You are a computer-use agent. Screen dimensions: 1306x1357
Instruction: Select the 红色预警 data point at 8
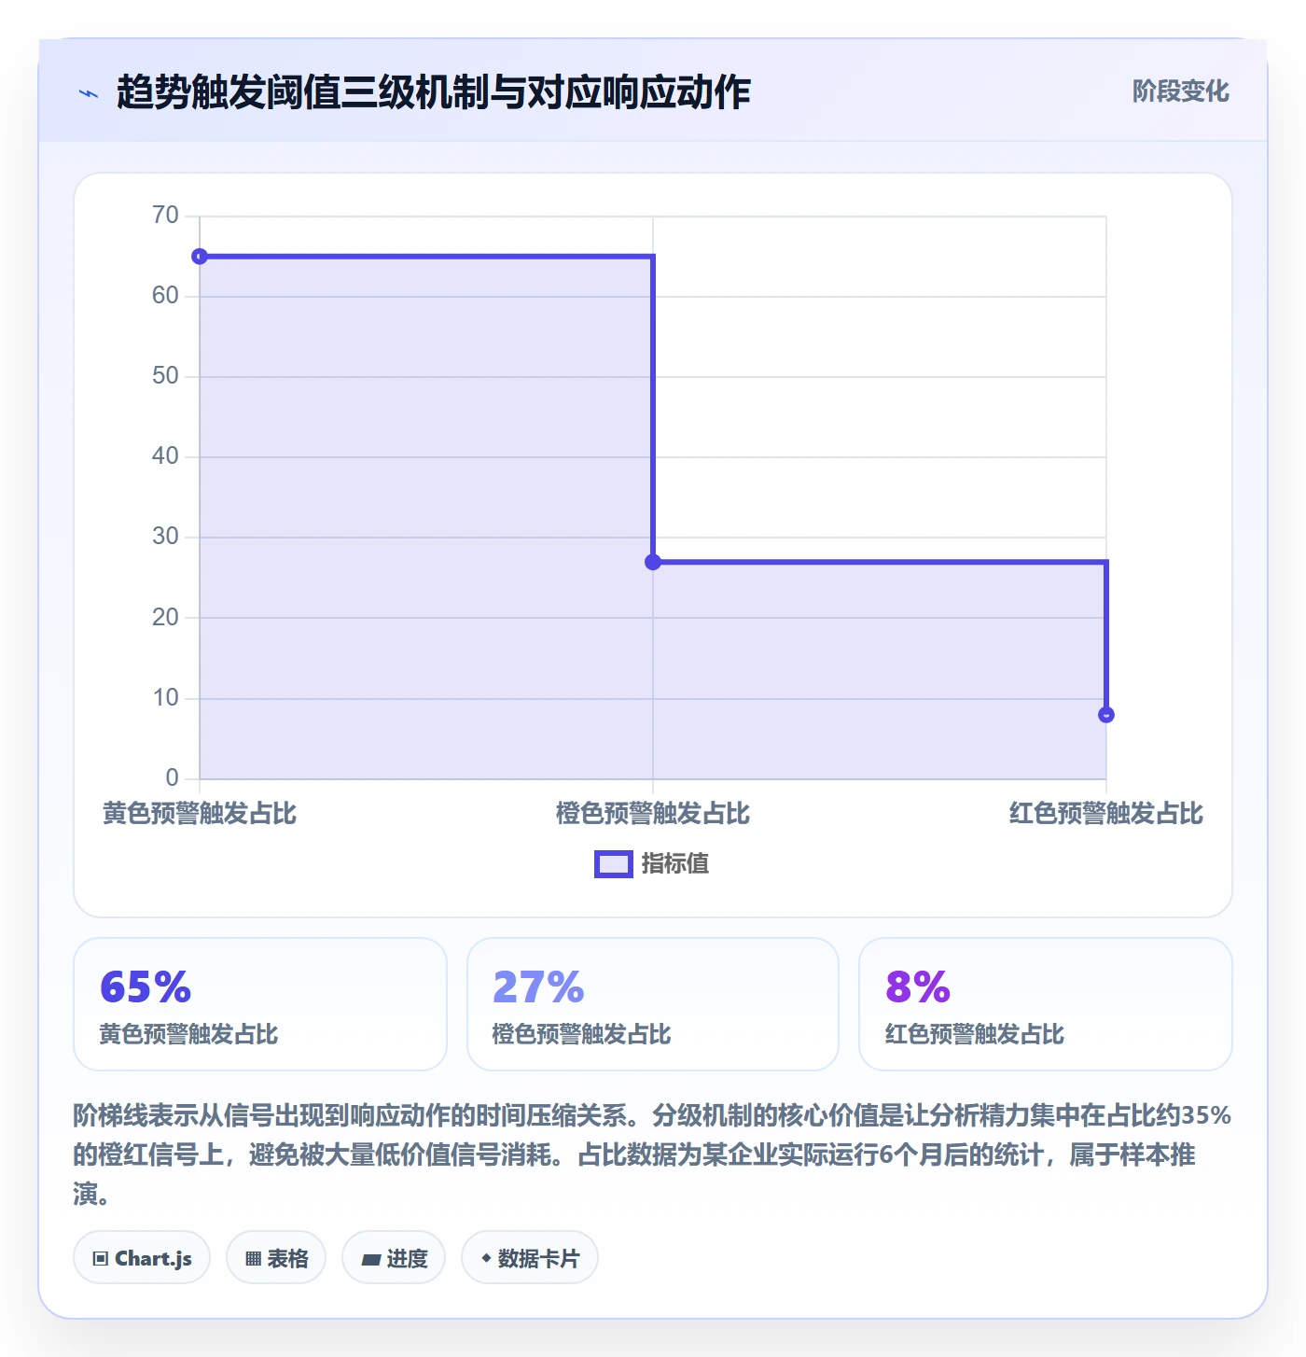pyautogui.click(x=1106, y=715)
